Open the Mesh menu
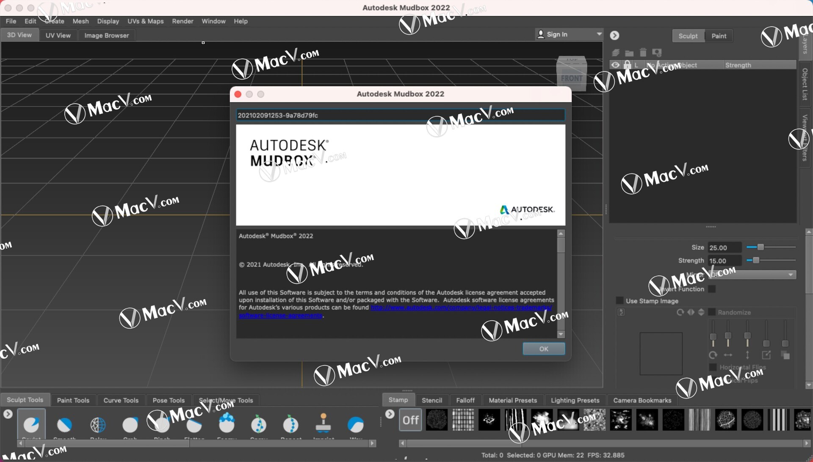The image size is (813, 462). pos(80,21)
